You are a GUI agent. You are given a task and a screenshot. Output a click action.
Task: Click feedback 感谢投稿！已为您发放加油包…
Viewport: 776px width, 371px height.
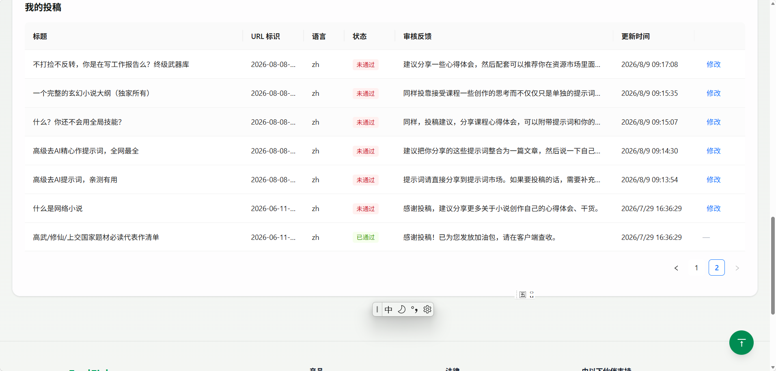481,237
